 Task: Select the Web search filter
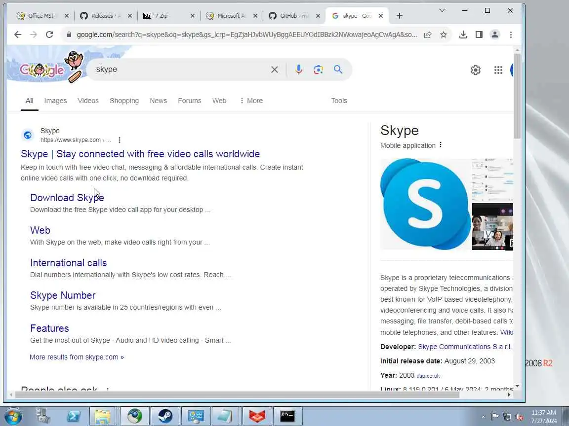point(219,101)
